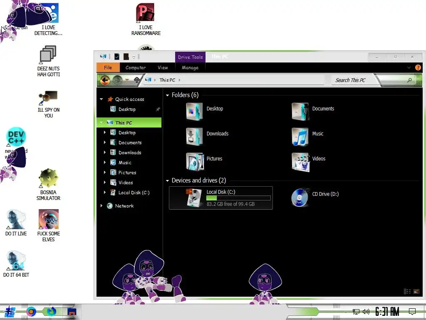Switch to details view layout icon

pyautogui.click(x=407, y=291)
